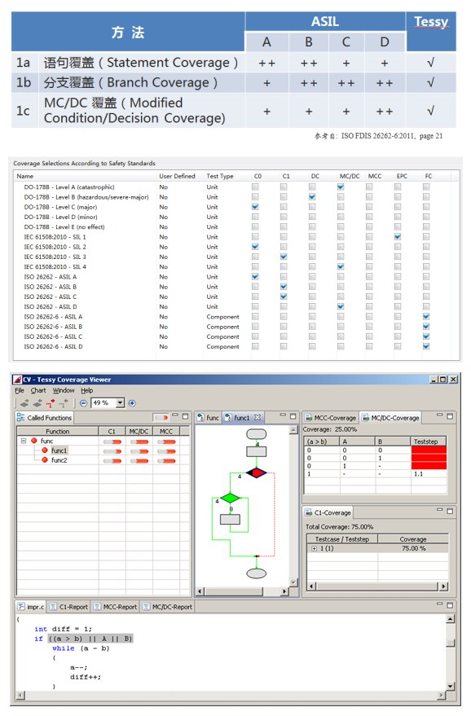Switch to the MCC-Report tab

pyautogui.click(x=115, y=607)
